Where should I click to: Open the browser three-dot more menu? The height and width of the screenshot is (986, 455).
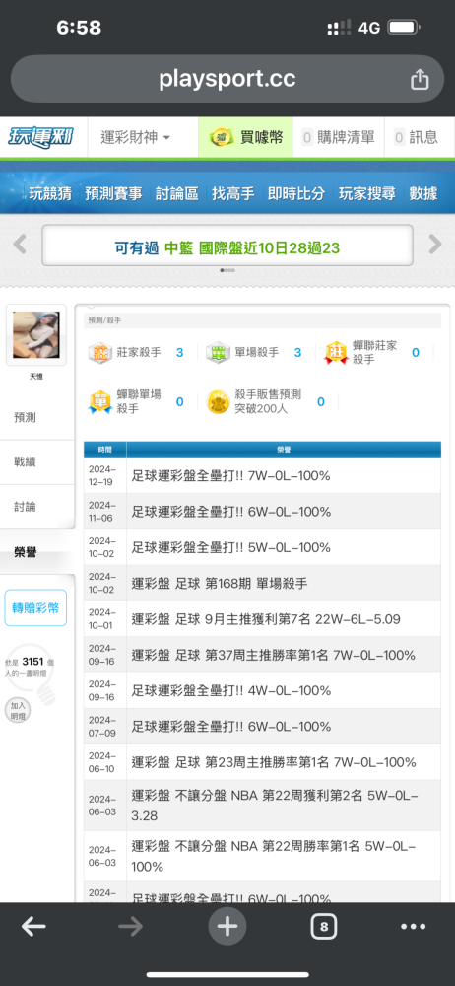(413, 926)
